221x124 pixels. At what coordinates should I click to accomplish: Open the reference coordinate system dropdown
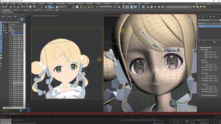(x=63, y=7)
